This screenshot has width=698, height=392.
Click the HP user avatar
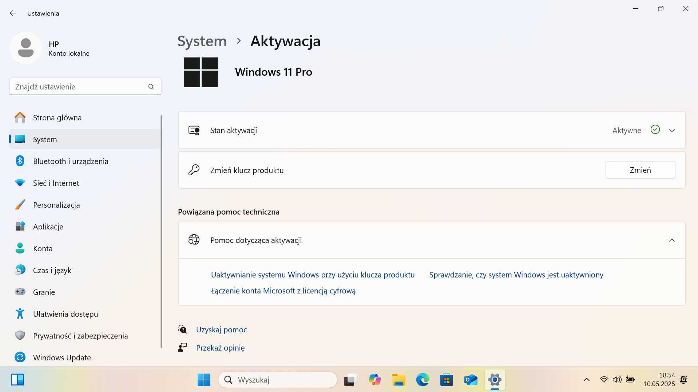point(26,48)
